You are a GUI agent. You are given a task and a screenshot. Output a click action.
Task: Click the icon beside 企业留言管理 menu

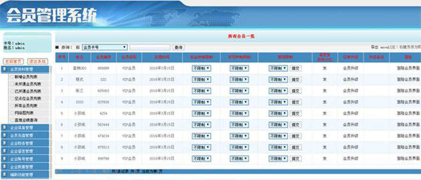[x=4, y=151]
